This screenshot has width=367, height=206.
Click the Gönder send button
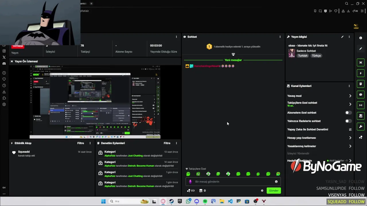[274, 191]
